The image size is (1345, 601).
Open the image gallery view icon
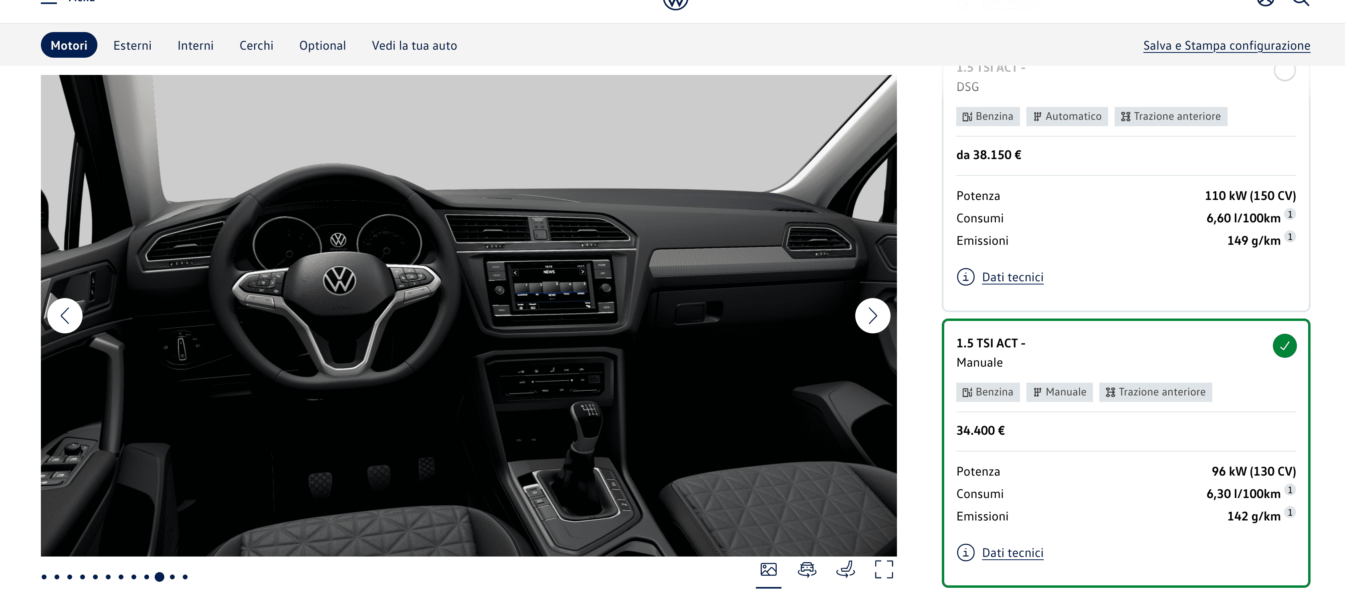(x=768, y=569)
